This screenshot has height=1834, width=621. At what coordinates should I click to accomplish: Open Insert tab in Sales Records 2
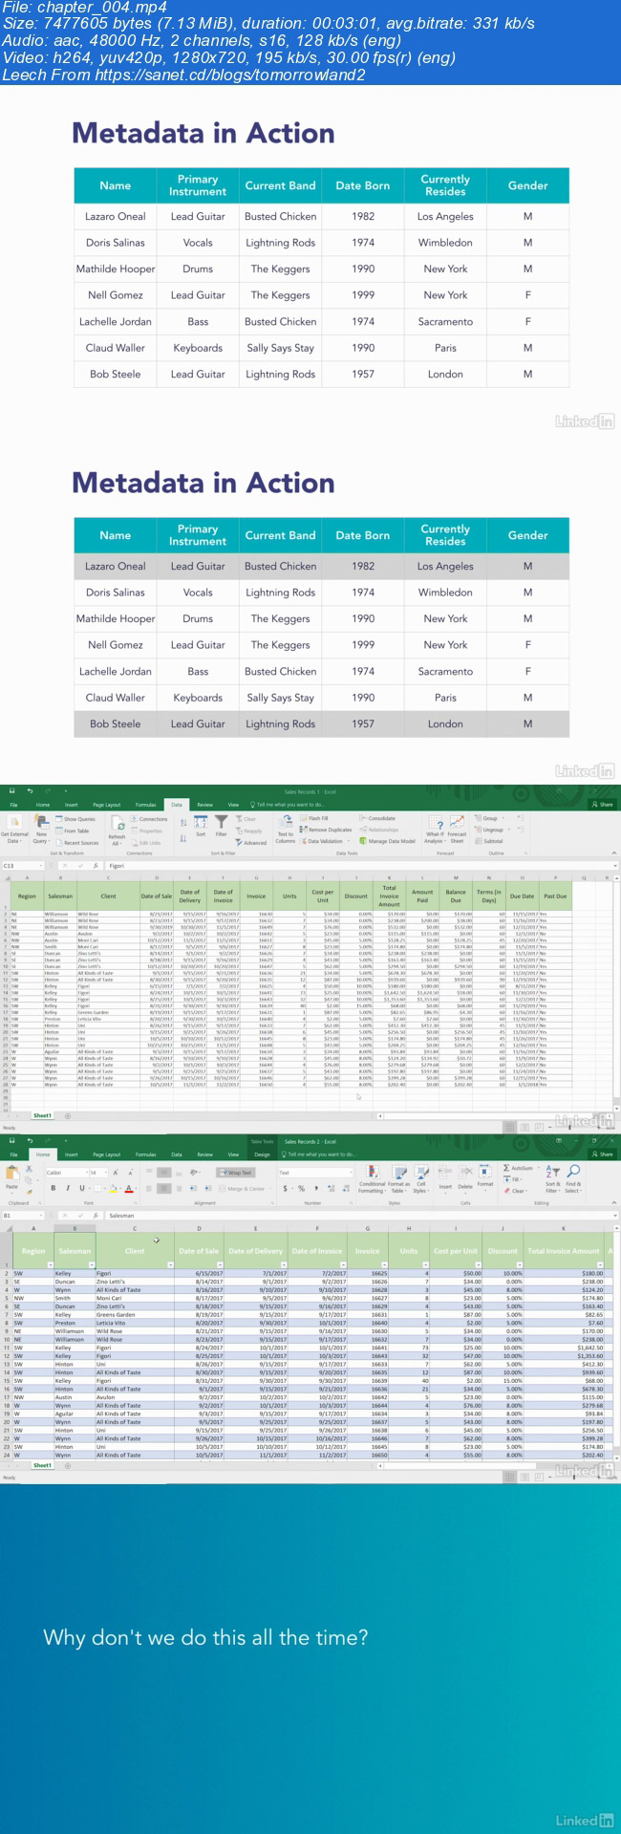coord(71,1154)
